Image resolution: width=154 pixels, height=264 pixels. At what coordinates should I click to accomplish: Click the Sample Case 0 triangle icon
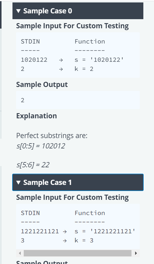(19, 11)
